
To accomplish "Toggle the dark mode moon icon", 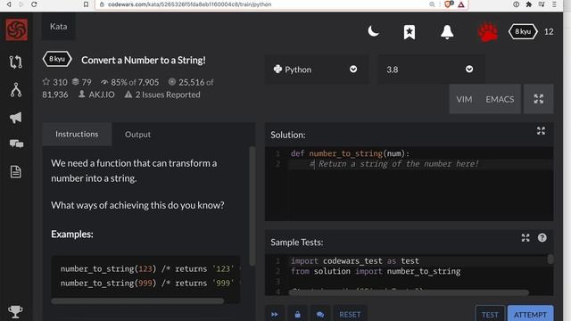I will click(373, 32).
